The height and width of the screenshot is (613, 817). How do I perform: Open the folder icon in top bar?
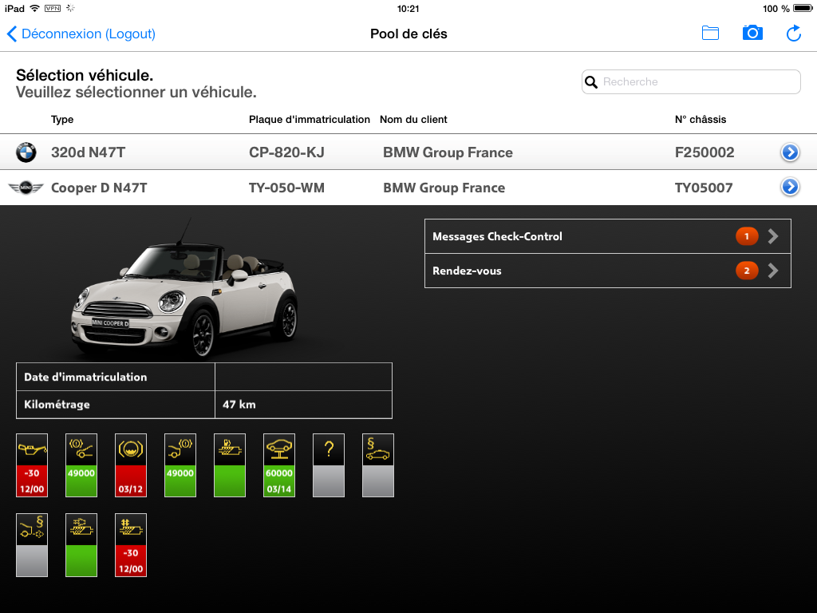(710, 33)
